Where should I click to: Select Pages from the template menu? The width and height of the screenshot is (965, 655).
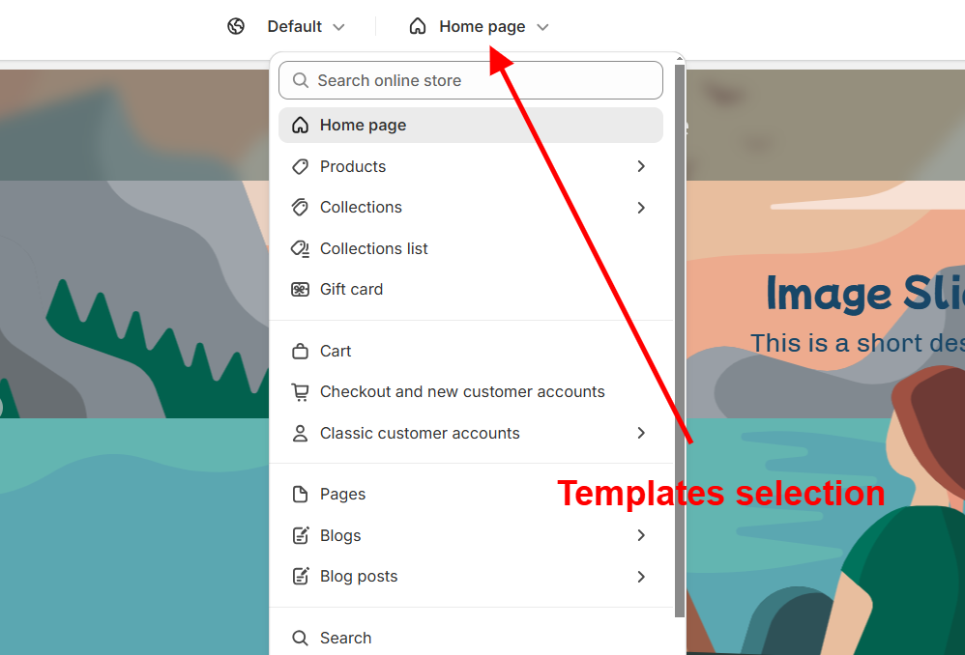point(343,494)
